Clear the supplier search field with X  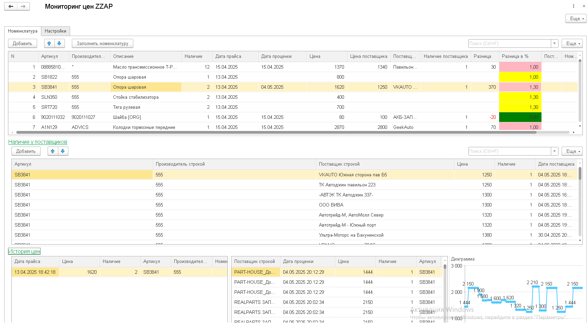pyautogui.click(x=554, y=151)
